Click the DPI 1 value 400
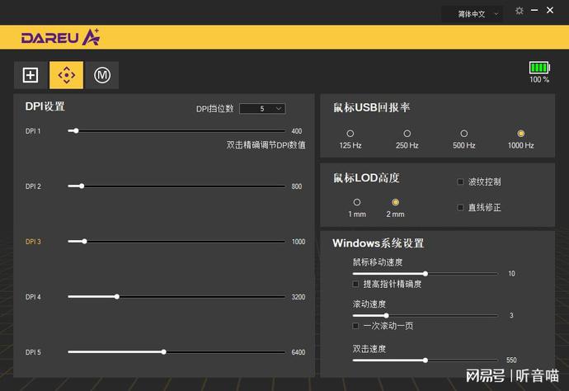 297,131
